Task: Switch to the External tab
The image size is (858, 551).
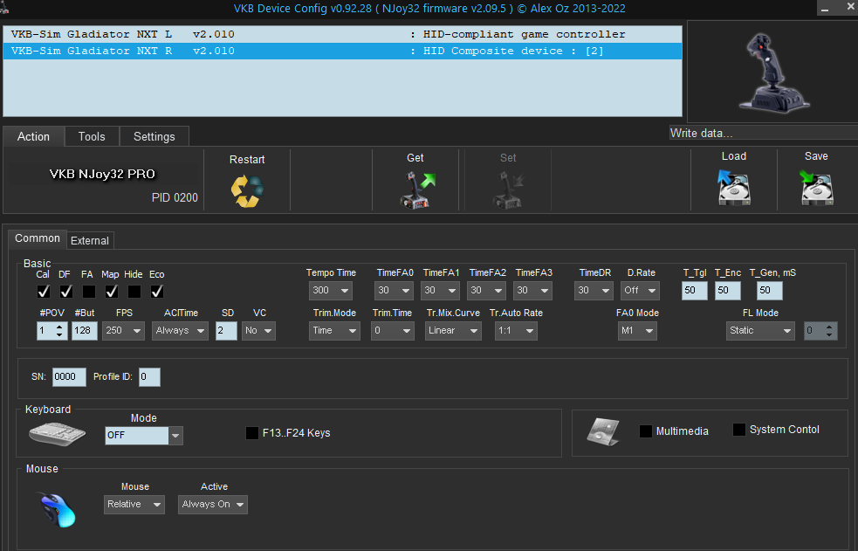Action: click(x=90, y=241)
